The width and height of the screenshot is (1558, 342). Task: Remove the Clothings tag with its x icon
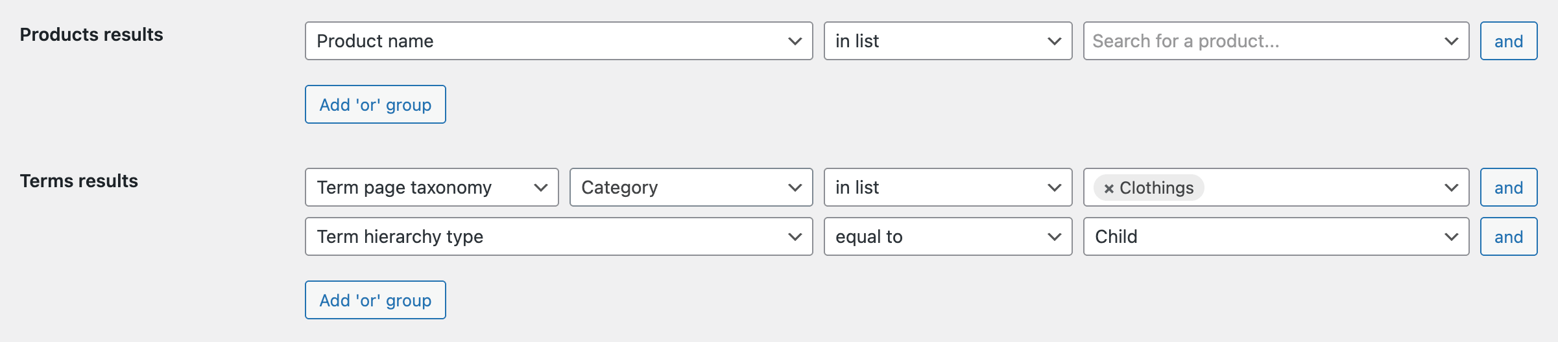pyautogui.click(x=1109, y=188)
